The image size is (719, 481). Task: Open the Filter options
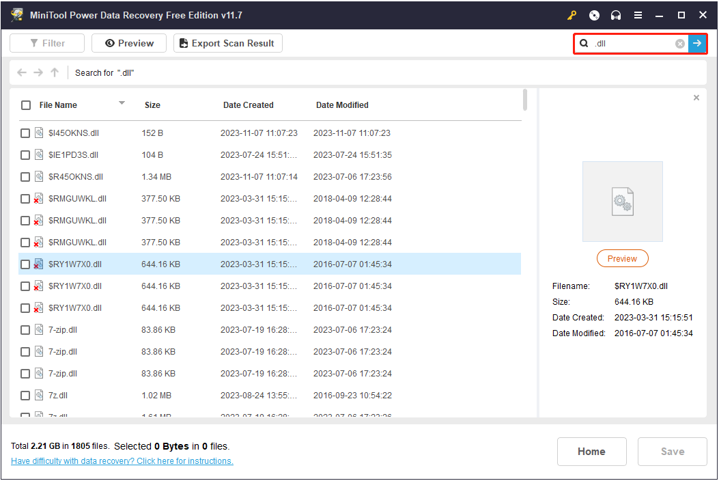click(x=46, y=42)
